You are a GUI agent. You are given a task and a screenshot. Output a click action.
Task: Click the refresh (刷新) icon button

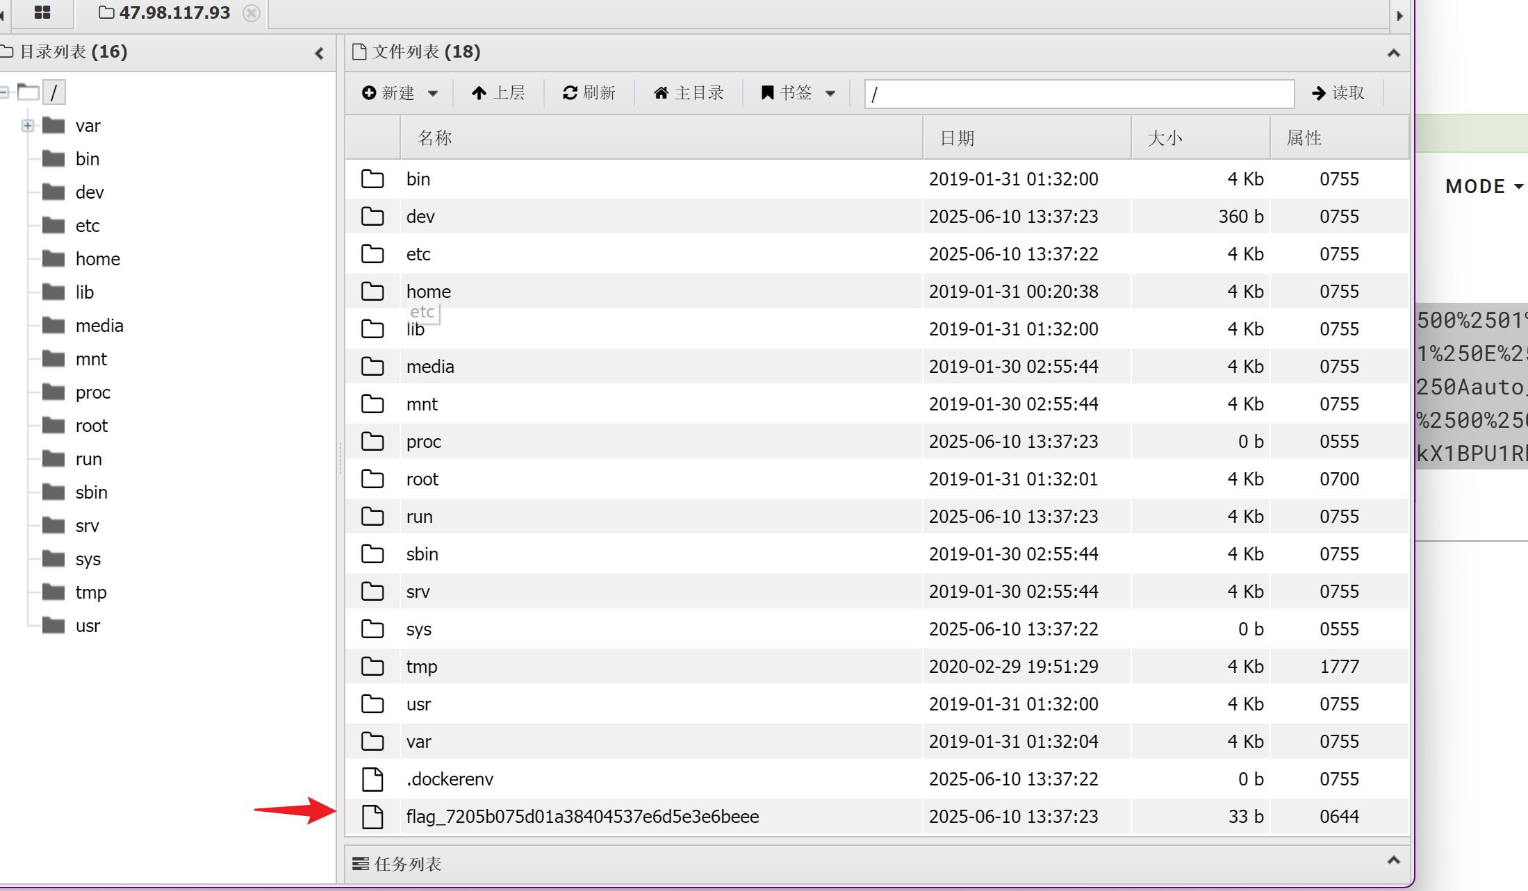coord(589,93)
